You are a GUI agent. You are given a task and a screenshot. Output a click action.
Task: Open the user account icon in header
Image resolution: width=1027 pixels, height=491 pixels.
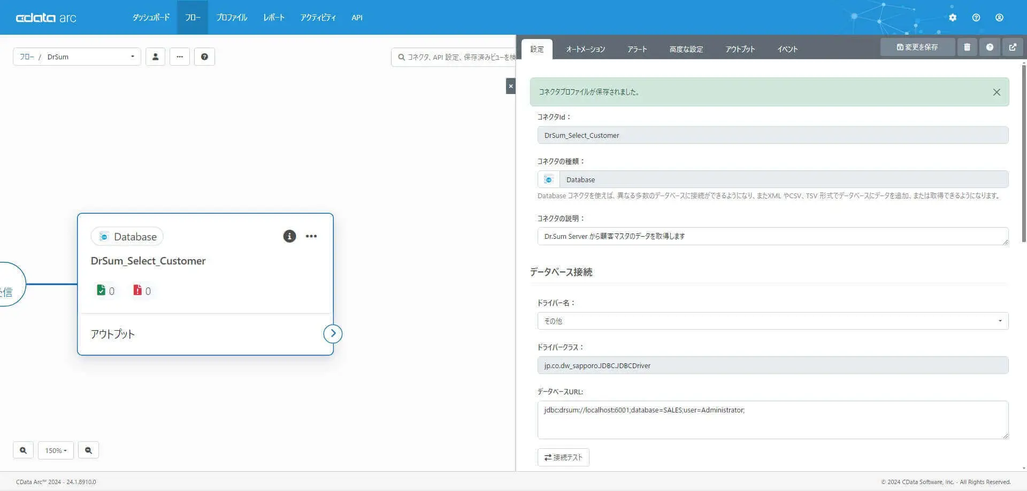point(999,18)
